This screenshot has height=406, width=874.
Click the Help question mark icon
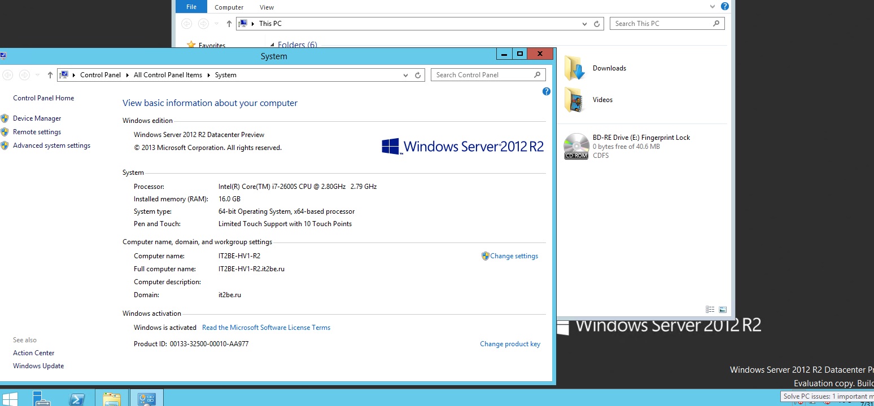click(545, 91)
